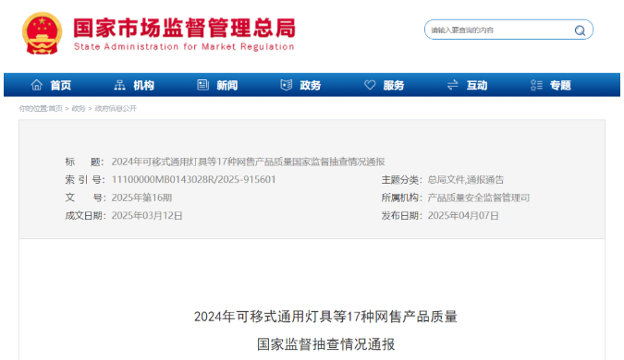
Task: Focus the search input field
Action: (x=499, y=30)
